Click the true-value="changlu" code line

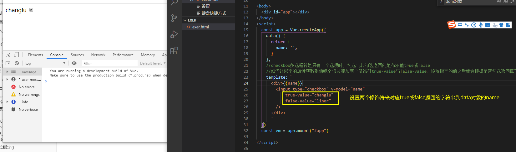309,95
